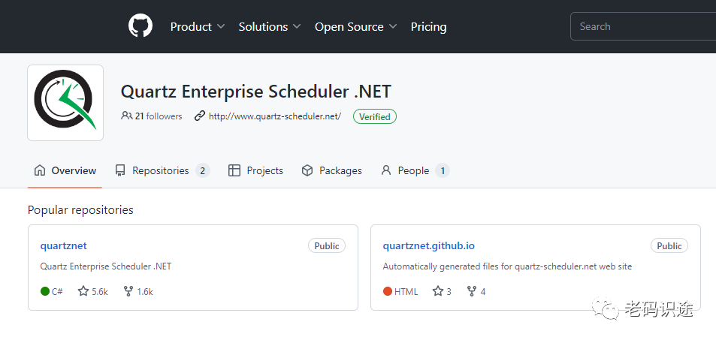Click the Public label on quartznet card

pos(327,246)
